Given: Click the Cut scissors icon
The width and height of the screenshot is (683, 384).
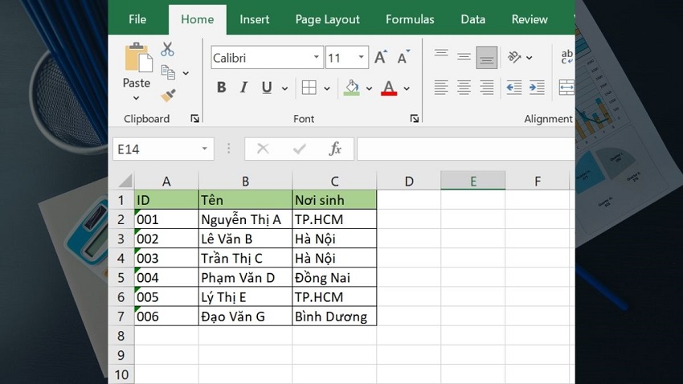Looking at the screenshot, I should (167, 49).
